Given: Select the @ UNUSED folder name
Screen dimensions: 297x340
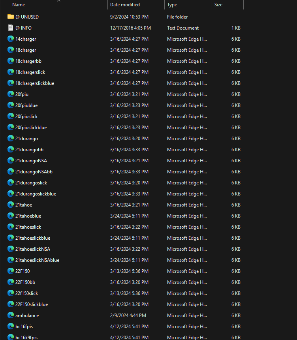Looking at the screenshot, I should [x=27, y=17].
